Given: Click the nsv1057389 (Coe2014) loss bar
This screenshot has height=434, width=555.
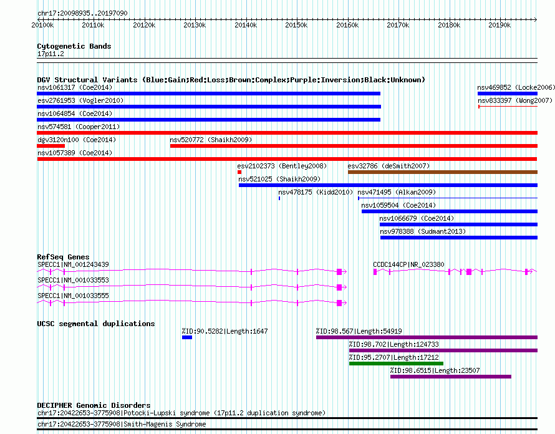Looking at the screenshot, I should (287, 159).
